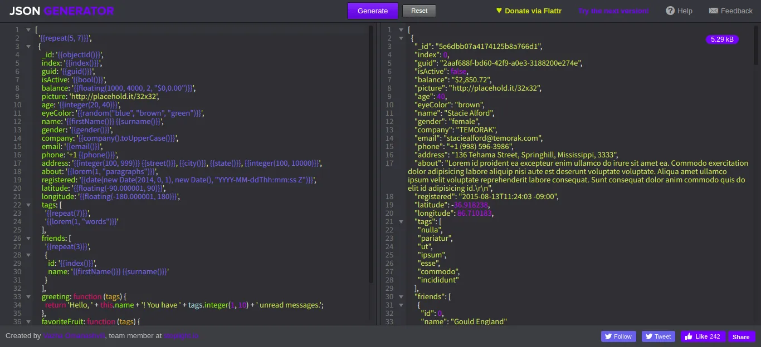761x347 pixels.
Task: Click the balance floating template line
Action: point(119,88)
